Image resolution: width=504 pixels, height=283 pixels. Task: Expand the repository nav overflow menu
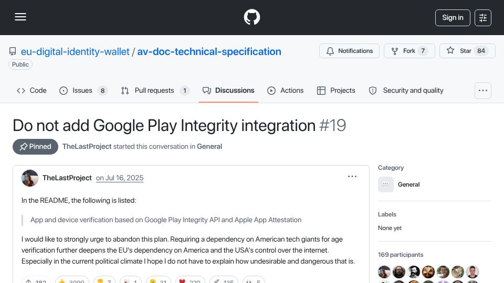[x=483, y=91]
